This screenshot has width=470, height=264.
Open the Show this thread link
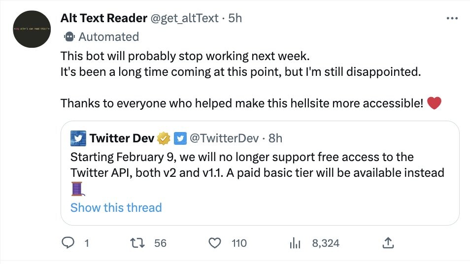pos(116,207)
